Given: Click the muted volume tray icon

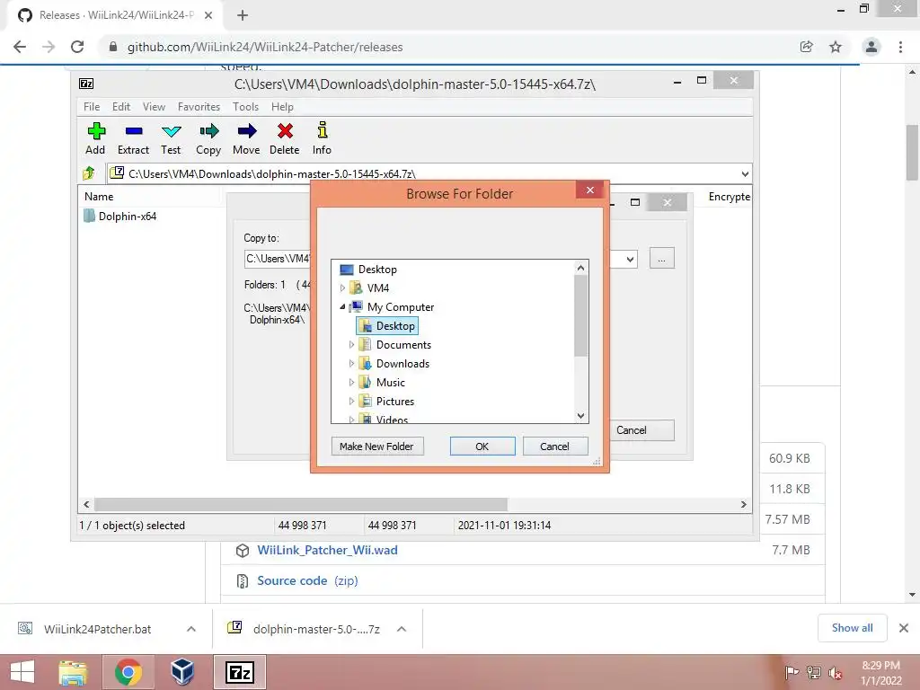Looking at the screenshot, I should (x=836, y=673).
